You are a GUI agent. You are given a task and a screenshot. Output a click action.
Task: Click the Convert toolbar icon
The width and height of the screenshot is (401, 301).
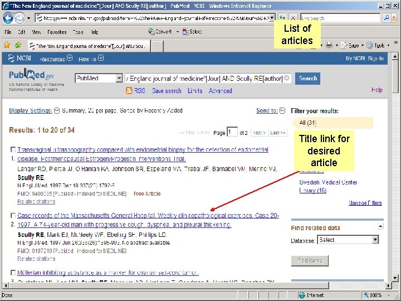pos(151,31)
